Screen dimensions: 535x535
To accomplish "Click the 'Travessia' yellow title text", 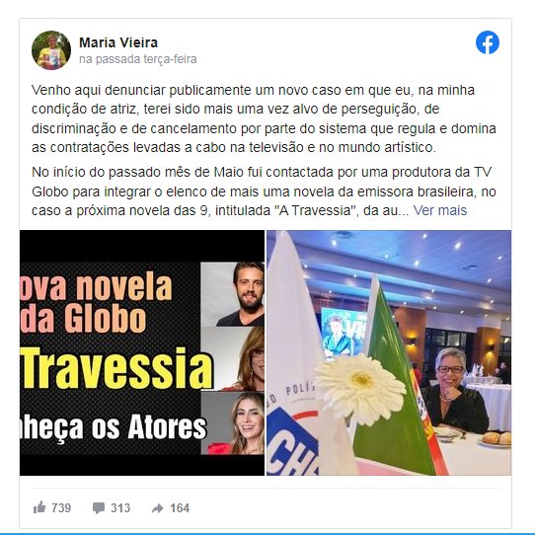I will point(117,368).
